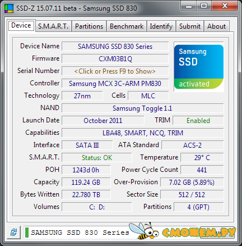This screenshot has width=242, height=246.
Task: Open the Partitions tab
Action: (x=89, y=26)
